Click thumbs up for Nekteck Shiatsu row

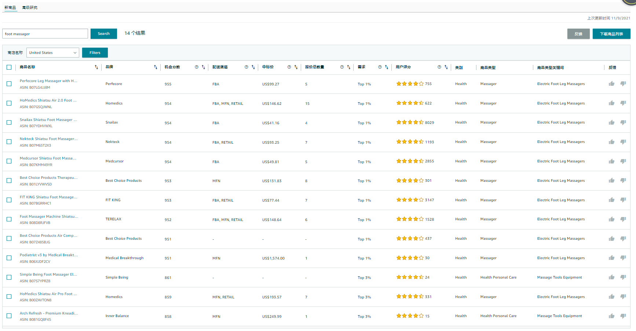611,142
